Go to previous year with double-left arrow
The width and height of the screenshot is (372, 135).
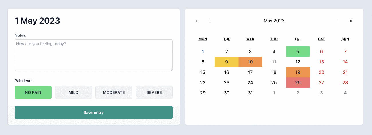(x=197, y=21)
